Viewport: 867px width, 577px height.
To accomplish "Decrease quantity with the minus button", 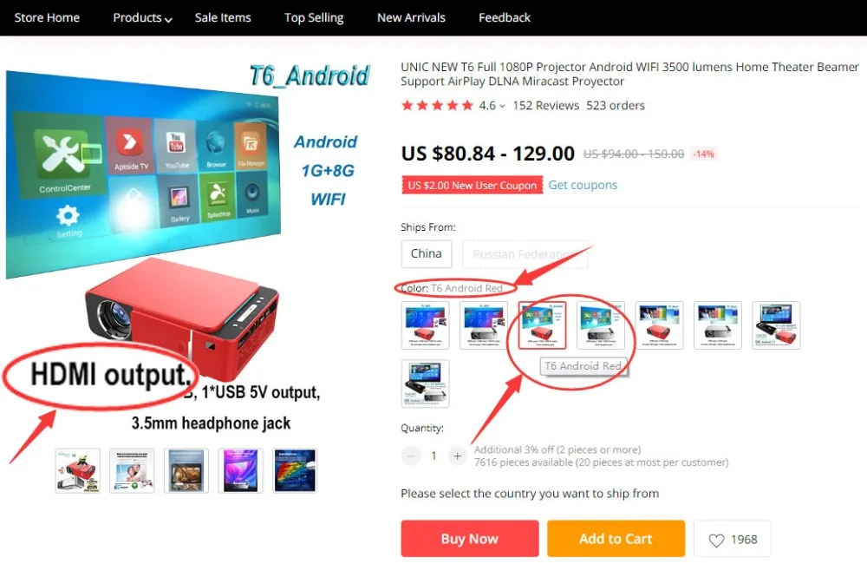I will click(411, 456).
